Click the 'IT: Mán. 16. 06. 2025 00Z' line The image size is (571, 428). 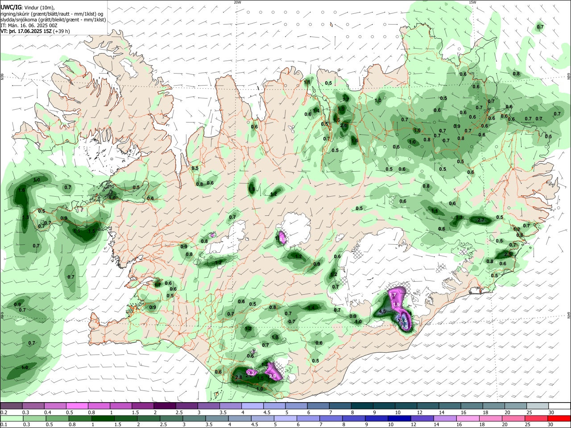pos(29,25)
